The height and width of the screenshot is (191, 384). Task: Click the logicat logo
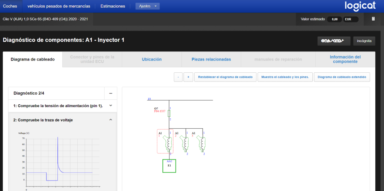(x=360, y=6)
